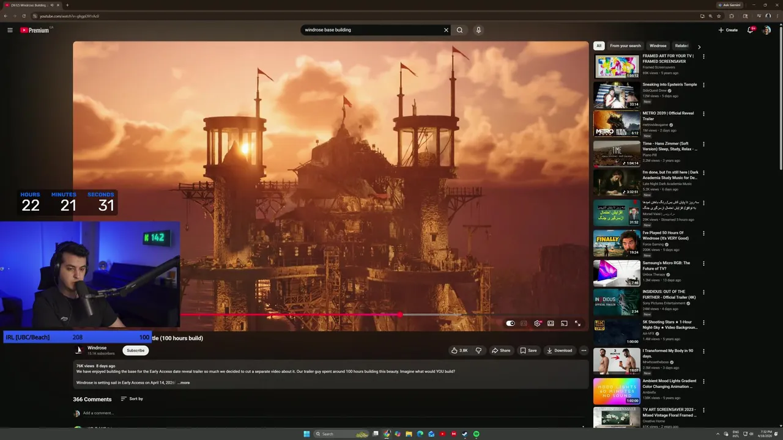Open the Create menu
This screenshot has width=783, height=440.
coord(728,30)
